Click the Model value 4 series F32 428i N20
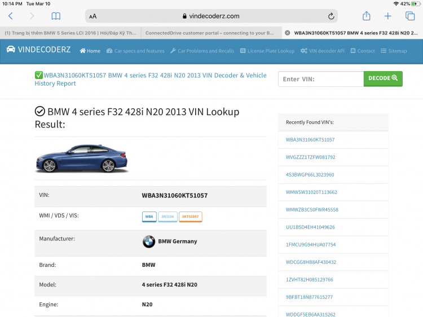Viewport: 423px width, 317px height. [x=170, y=285]
